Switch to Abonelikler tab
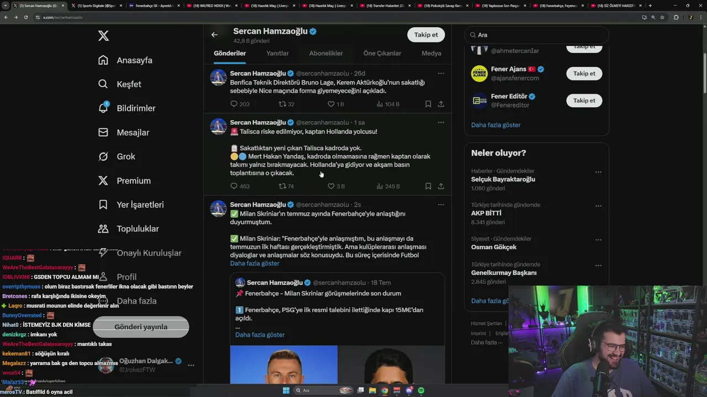This screenshot has width=707, height=397. tap(326, 53)
